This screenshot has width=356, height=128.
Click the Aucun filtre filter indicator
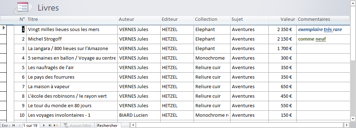tap(78, 126)
